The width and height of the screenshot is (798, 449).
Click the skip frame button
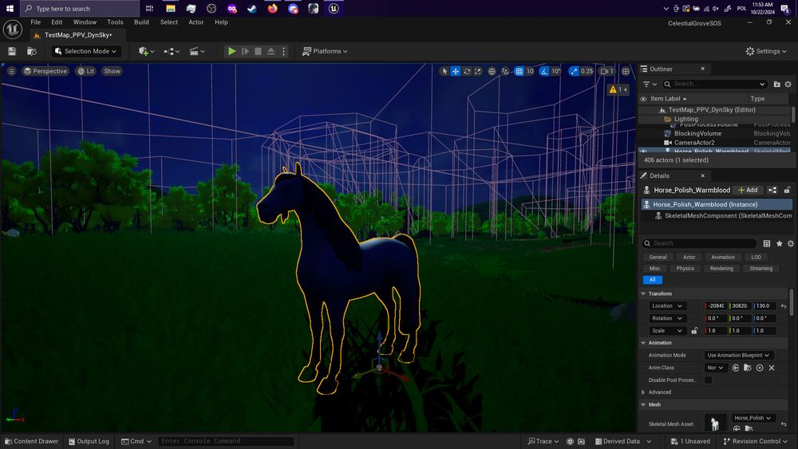point(245,51)
